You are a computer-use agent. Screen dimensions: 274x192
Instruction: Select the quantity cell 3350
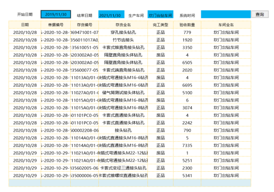pos(187,47)
